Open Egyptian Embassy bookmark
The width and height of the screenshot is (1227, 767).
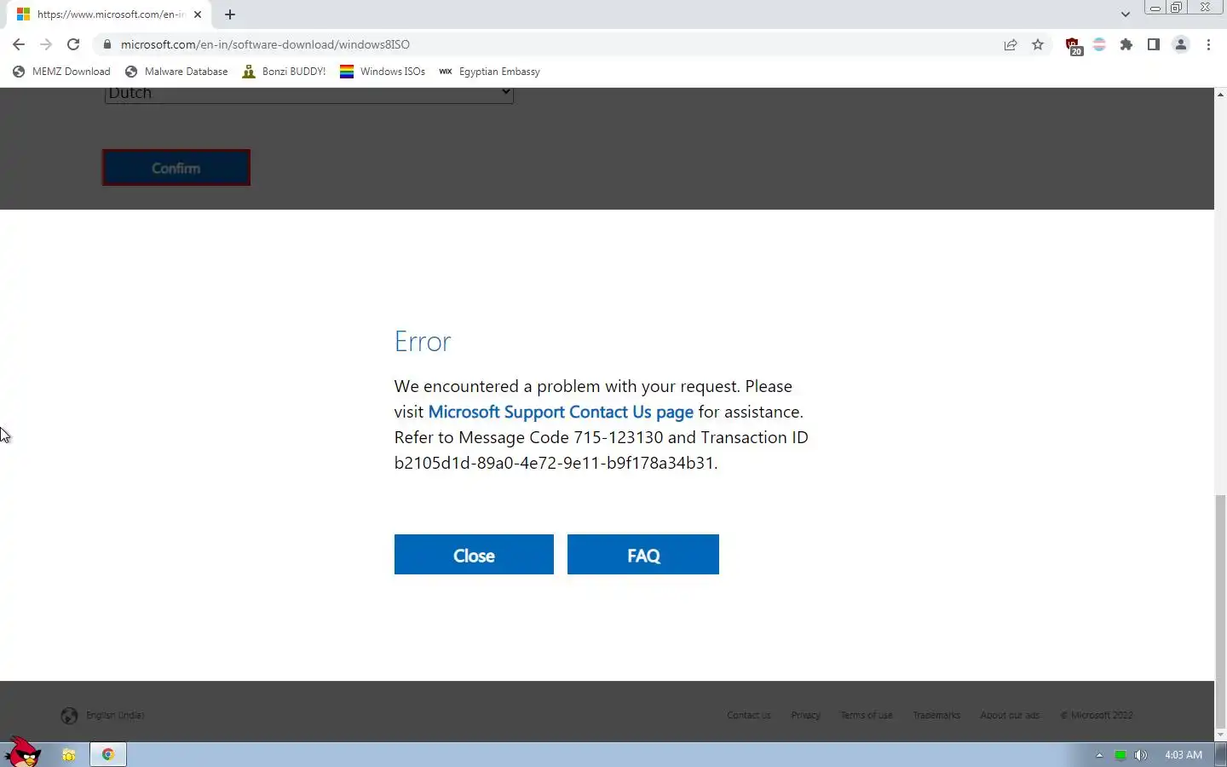(489, 72)
